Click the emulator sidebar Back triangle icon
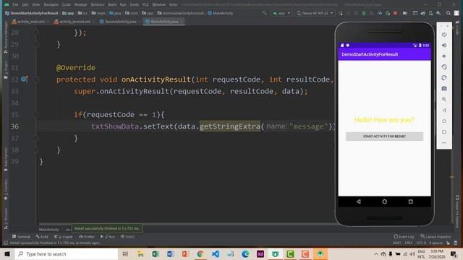 point(444,110)
